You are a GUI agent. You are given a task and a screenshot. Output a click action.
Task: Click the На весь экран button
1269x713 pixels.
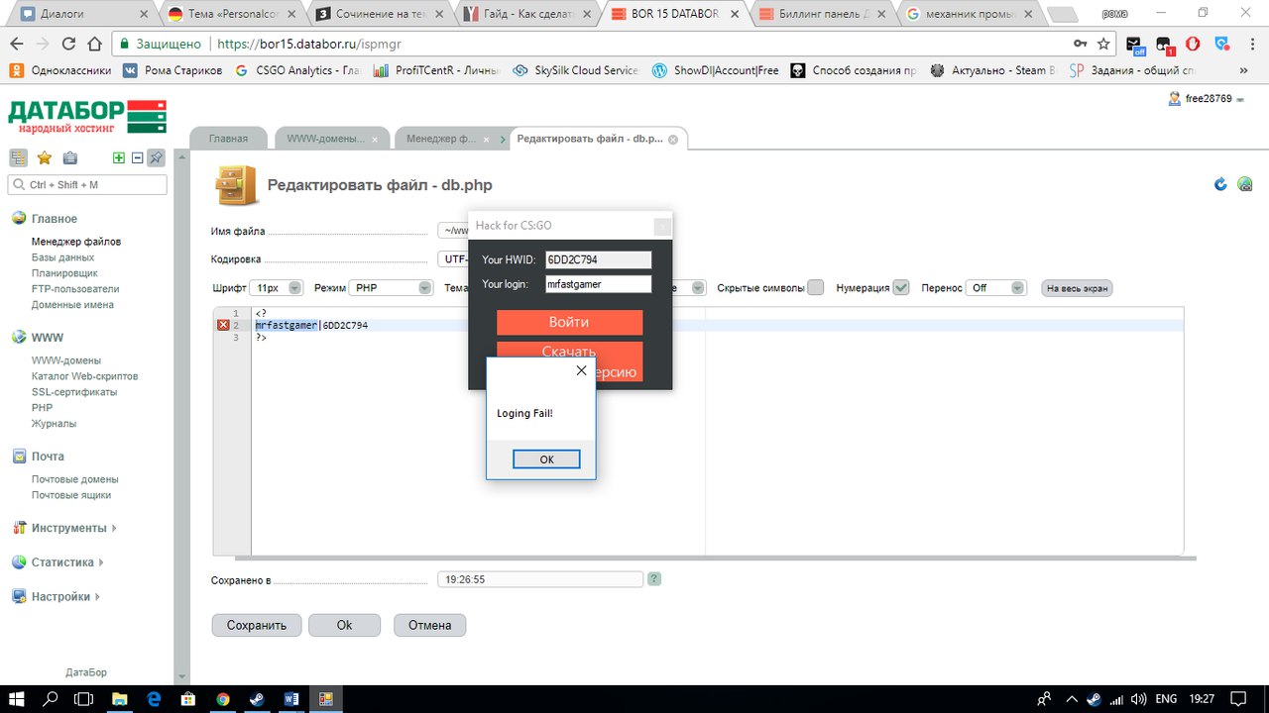click(1077, 288)
